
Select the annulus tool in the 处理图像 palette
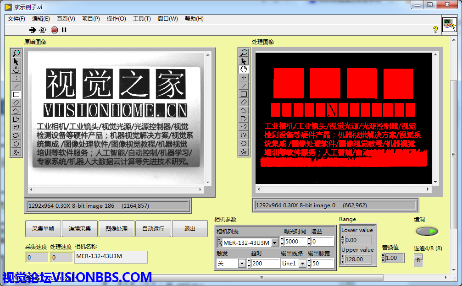pos(244,151)
